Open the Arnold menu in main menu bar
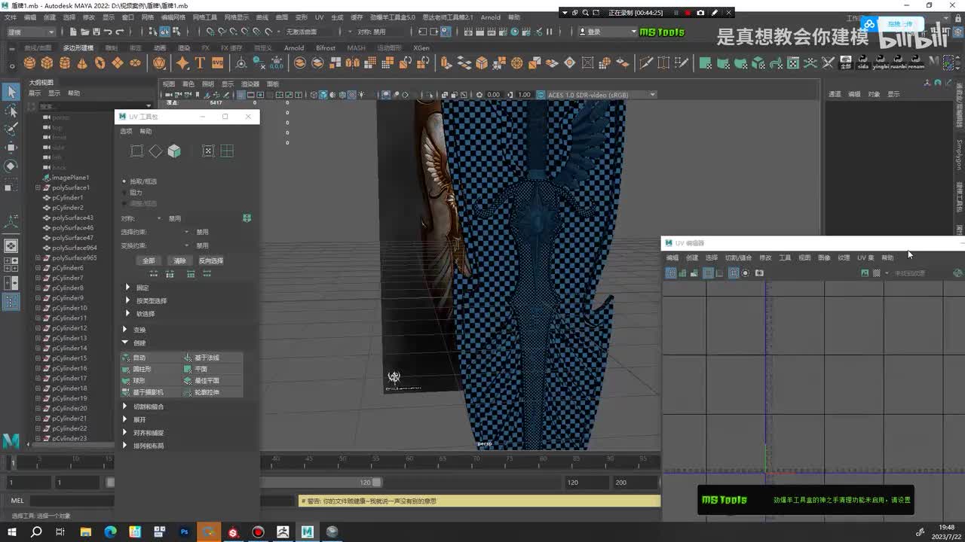The height and width of the screenshot is (542, 965). click(x=491, y=17)
